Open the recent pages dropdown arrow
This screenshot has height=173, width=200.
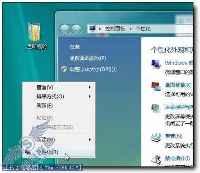84,29
